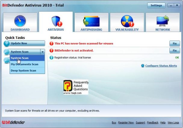The image size is (183, 128).
Task: Click the Vulnerability radiation globe icon
Action: click(127, 21)
